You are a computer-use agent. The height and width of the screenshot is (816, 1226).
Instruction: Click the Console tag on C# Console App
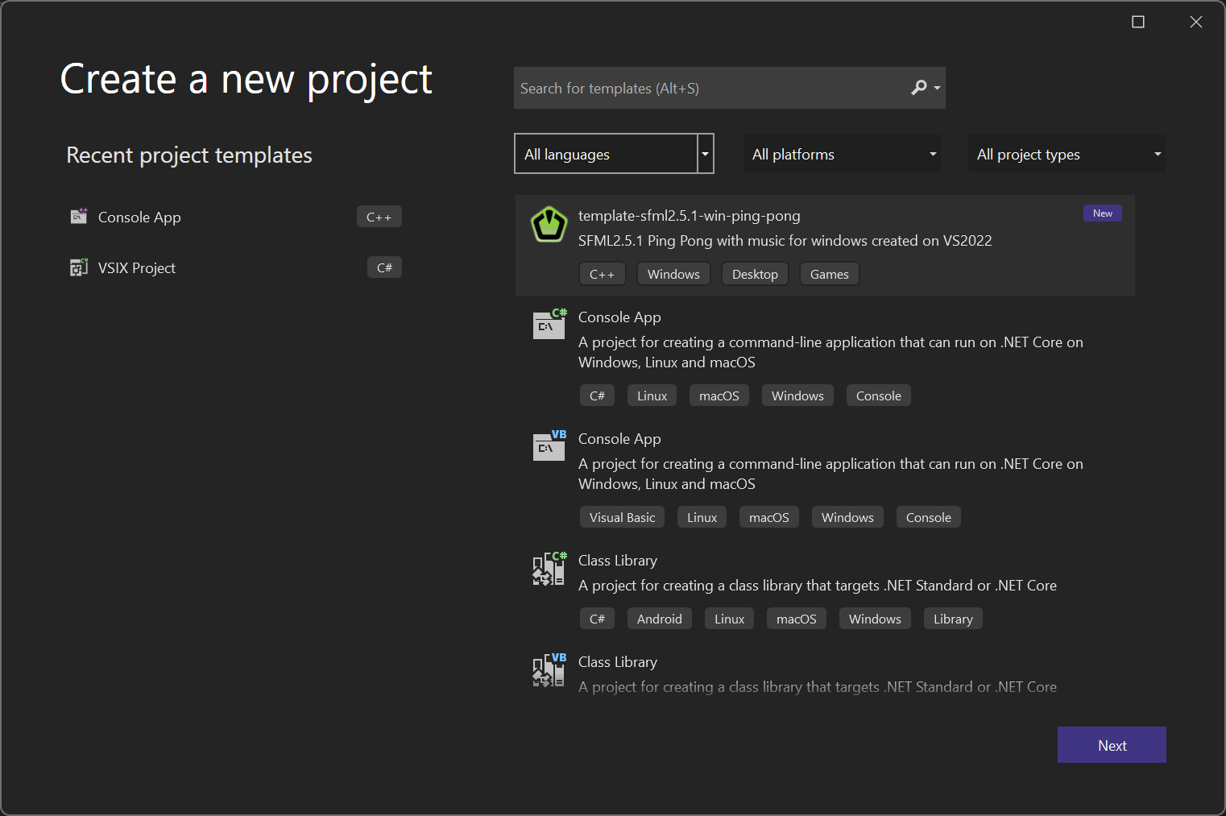pos(879,396)
